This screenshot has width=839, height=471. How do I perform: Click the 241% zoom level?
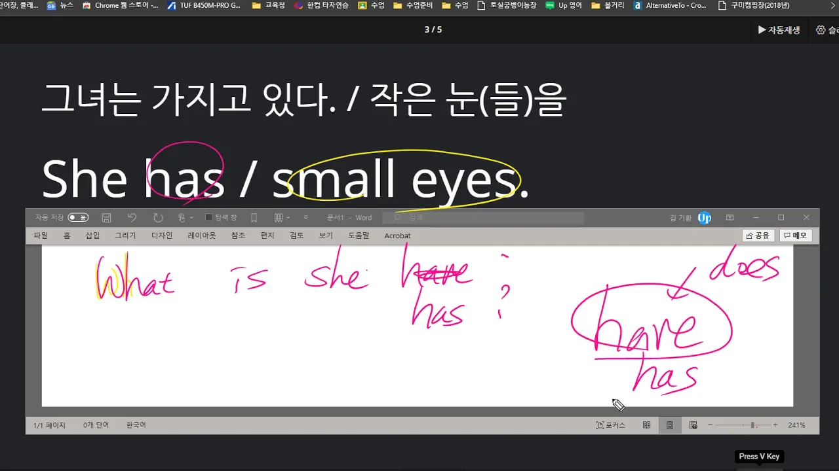click(x=796, y=425)
